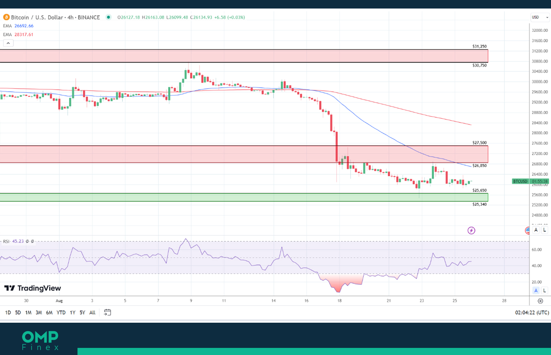Click the RSI legend value 45.23
Viewport: 551px width, 355px height.
pos(18,241)
